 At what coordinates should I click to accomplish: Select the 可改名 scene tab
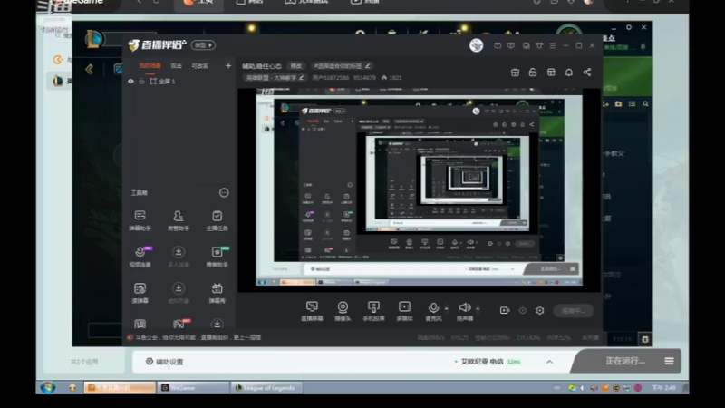pos(199,66)
